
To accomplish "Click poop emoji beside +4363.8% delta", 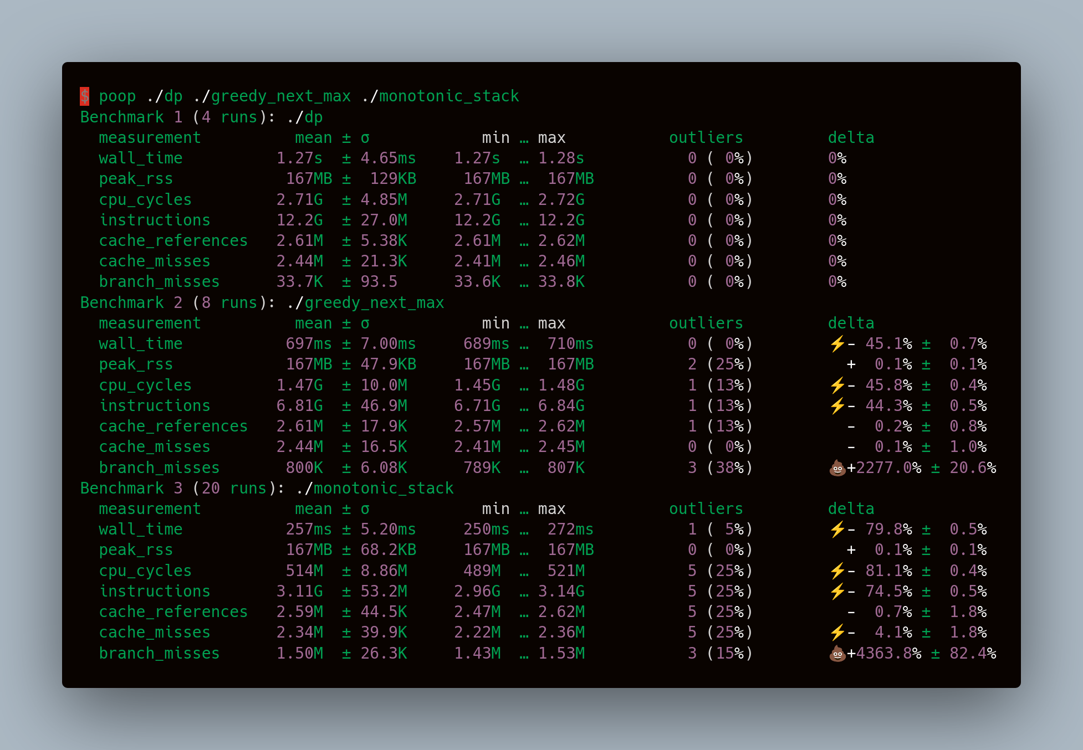I will (837, 654).
